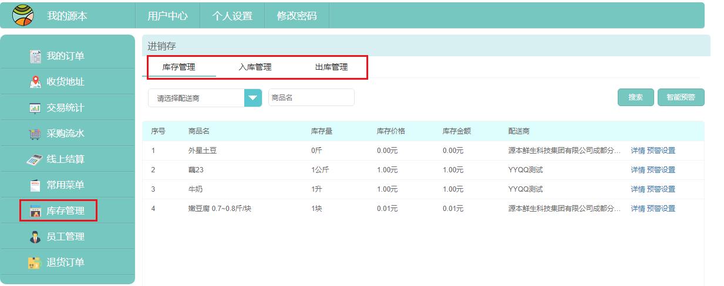This screenshot has height=286, width=724.
Task: Click the 0斤 stock quantity cell
Action: [x=316, y=151]
